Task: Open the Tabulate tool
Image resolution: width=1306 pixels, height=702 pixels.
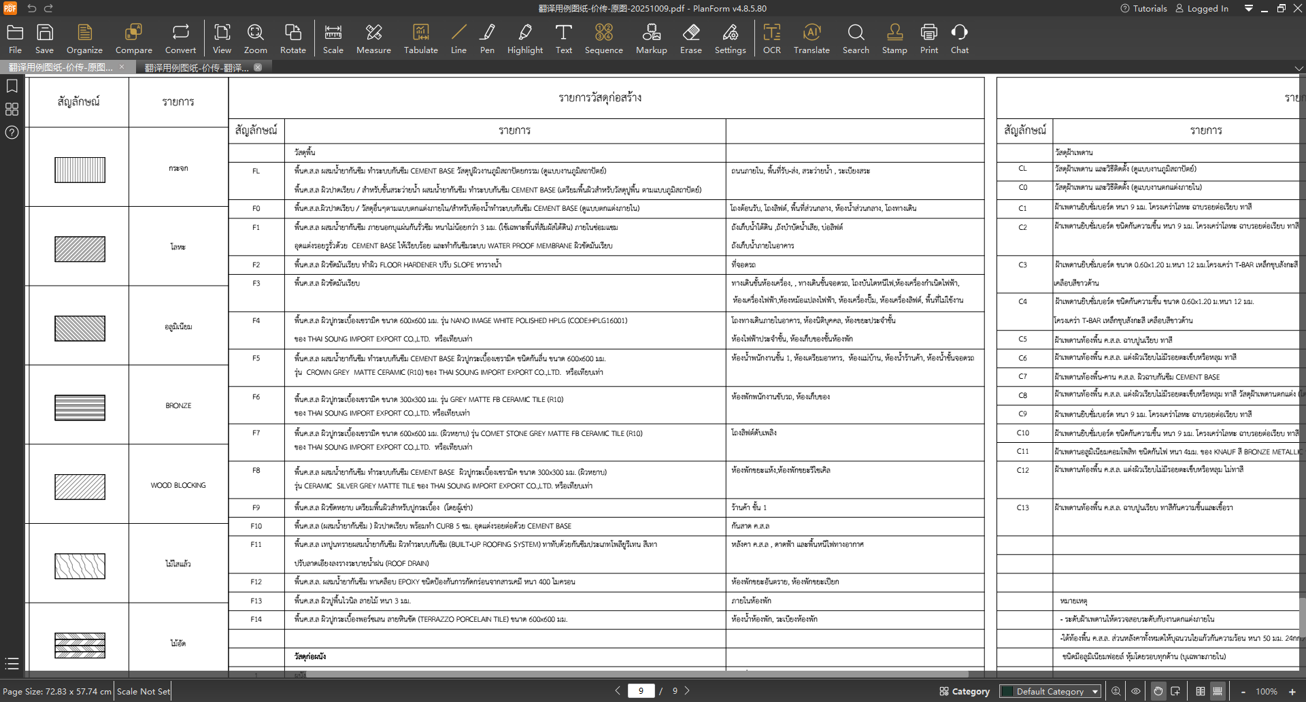Action: tap(420, 39)
